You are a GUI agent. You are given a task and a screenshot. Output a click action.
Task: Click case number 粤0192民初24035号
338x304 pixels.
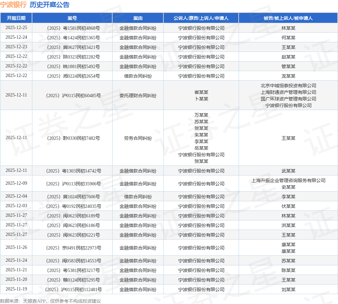74,206
